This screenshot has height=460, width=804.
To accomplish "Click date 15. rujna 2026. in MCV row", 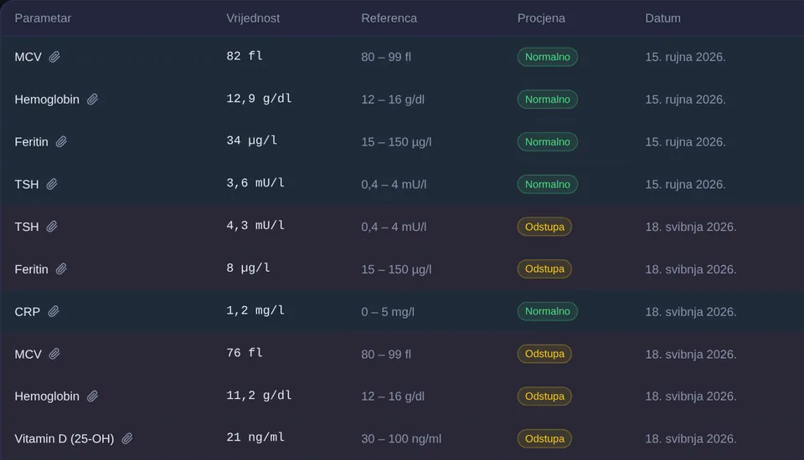I will click(686, 57).
